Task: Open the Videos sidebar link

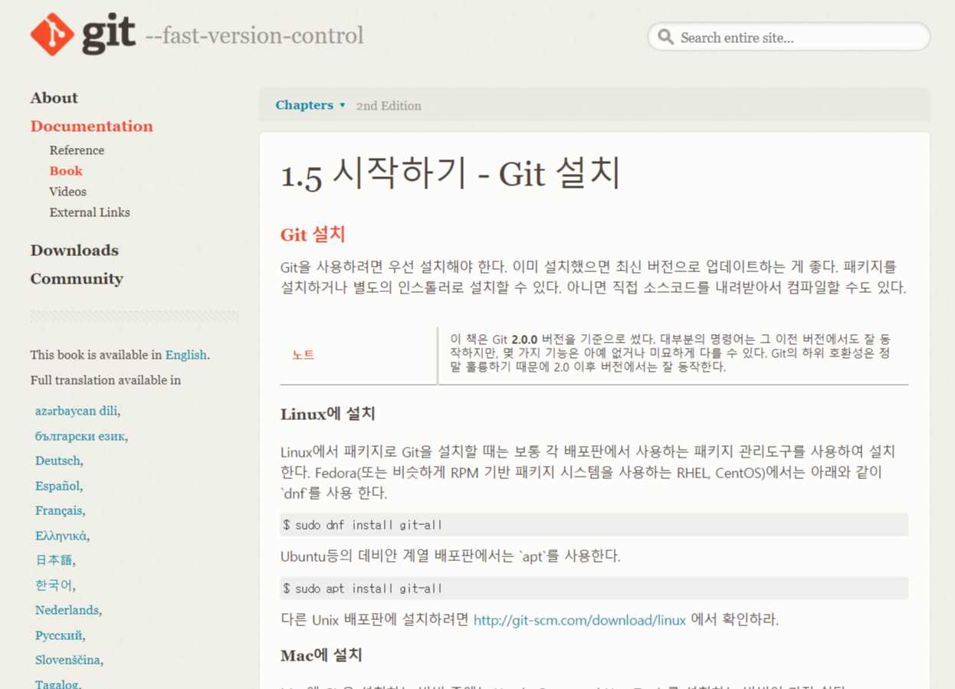Action: pos(67,192)
